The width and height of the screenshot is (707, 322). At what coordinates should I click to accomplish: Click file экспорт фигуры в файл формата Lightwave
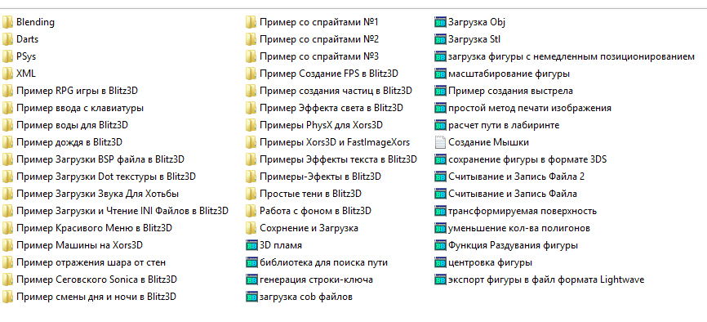[540, 280]
